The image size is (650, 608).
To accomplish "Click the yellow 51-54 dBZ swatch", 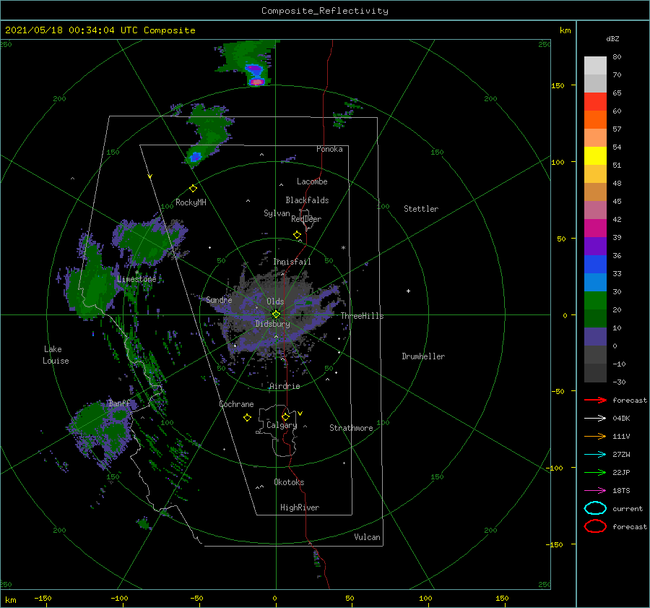I will [x=595, y=156].
